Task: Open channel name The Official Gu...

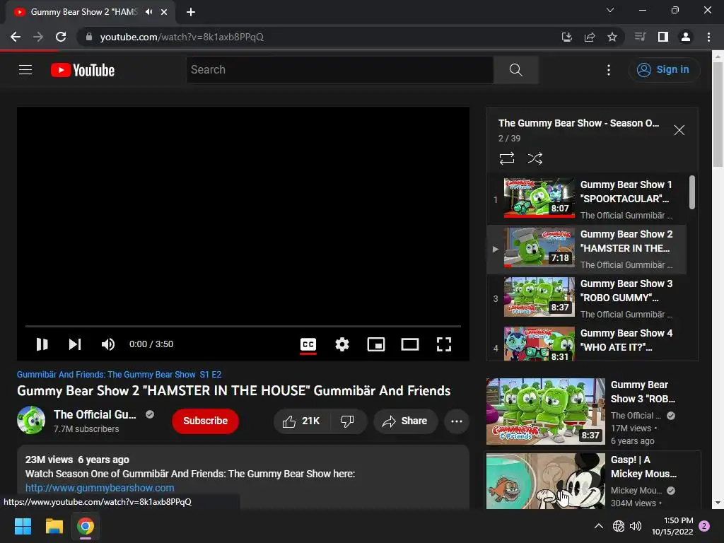Action: pyautogui.click(x=95, y=414)
